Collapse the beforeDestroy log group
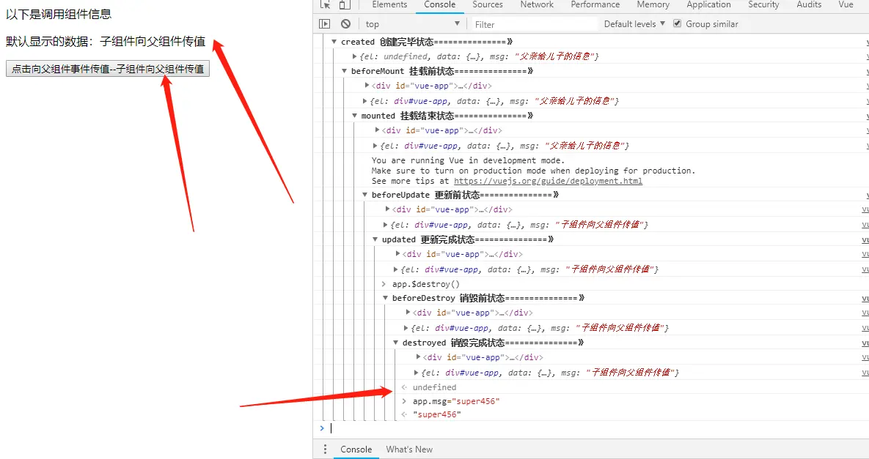 [x=386, y=298]
